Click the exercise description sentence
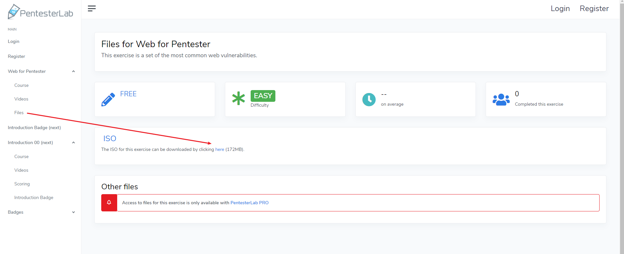Screen dimensions: 624x254 point(179,55)
